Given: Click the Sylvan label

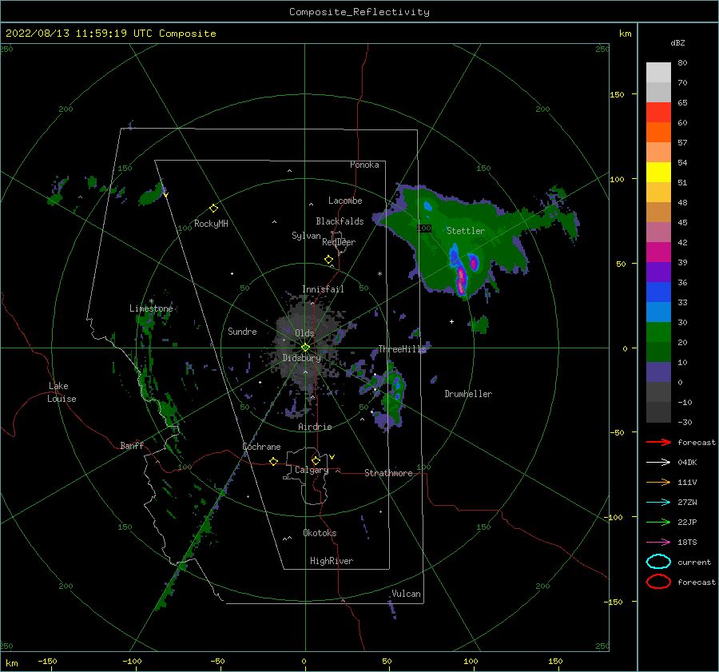Looking at the screenshot, I should (x=306, y=236).
